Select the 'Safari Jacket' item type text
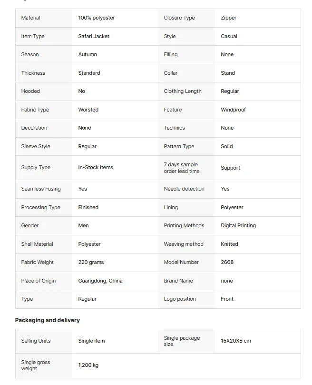312x385 pixels. (94, 36)
